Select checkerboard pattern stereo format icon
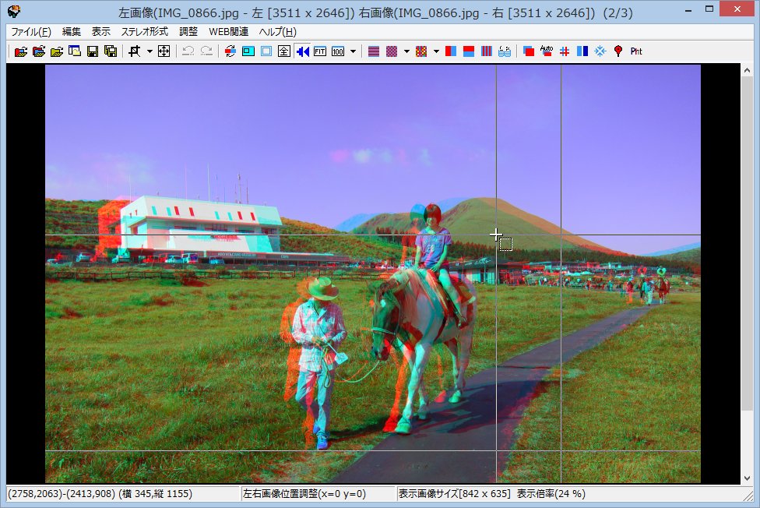The image size is (760, 508). coord(392,51)
